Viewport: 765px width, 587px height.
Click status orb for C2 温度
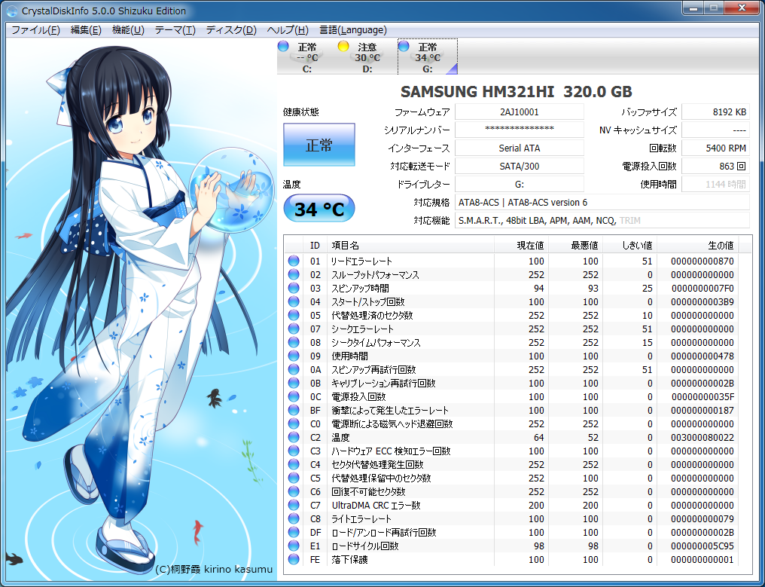click(x=294, y=437)
